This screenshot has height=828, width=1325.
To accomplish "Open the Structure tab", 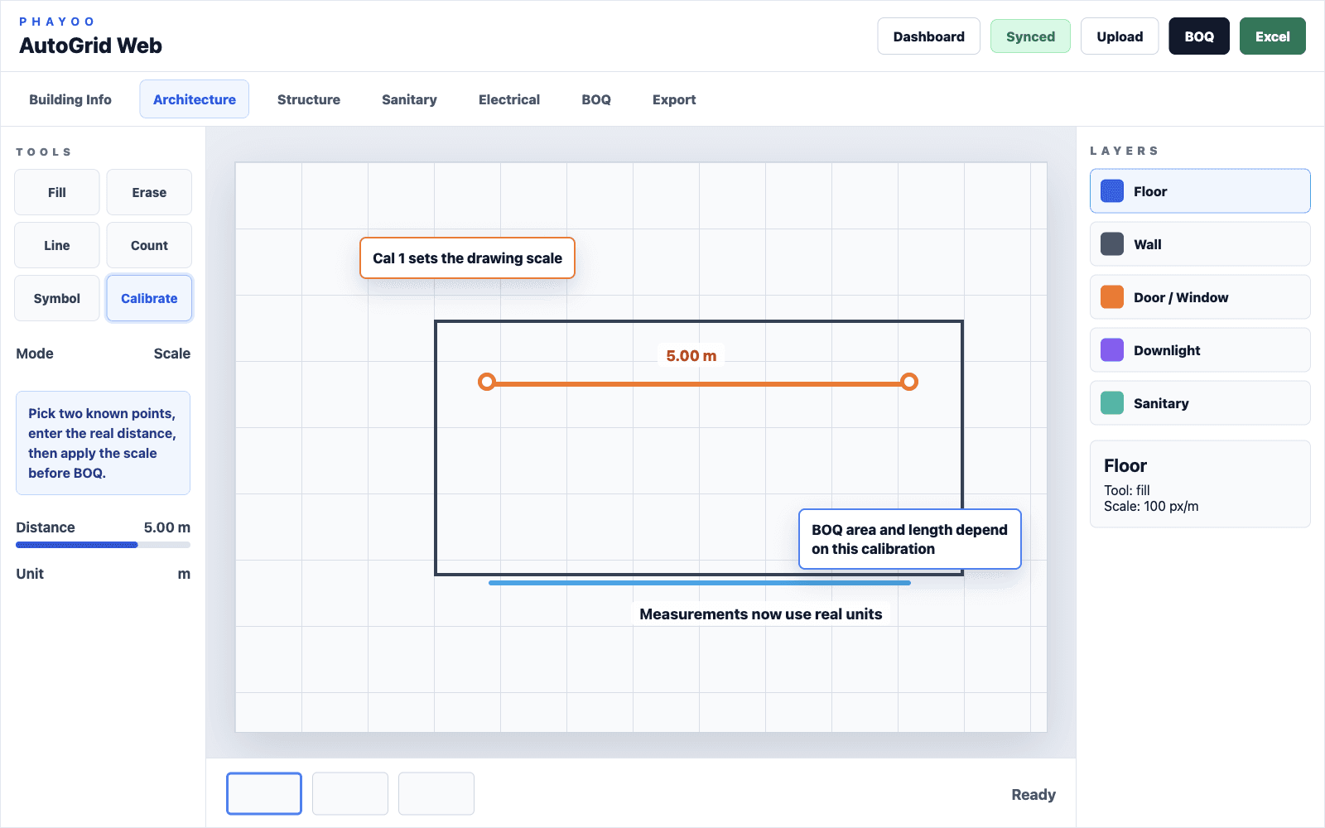I will point(309,99).
